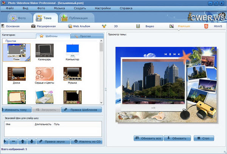Move audio track up with arrow button

click(23, 142)
